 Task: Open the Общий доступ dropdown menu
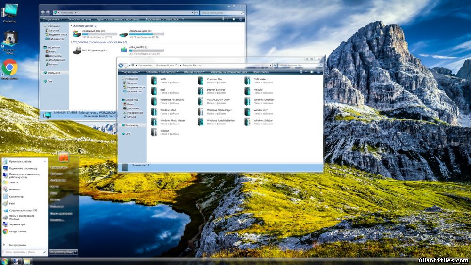pyautogui.click(x=194, y=72)
